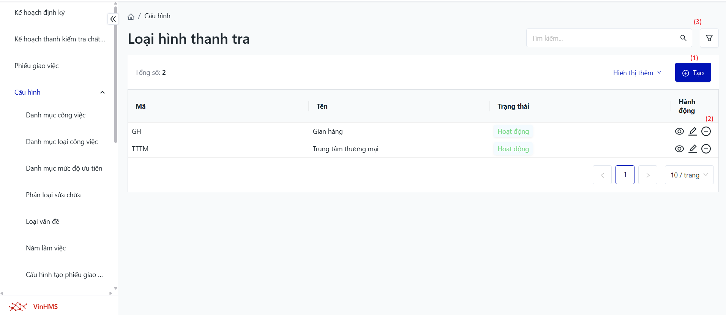Click the home breadcrumb icon
726x315 pixels.
pyautogui.click(x=131, y=16)
